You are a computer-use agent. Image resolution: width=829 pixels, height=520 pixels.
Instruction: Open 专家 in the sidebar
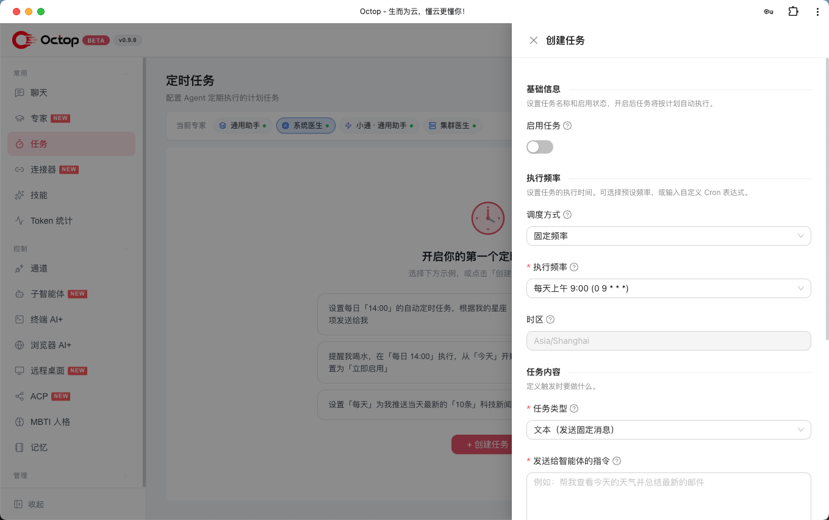(71, 118)
